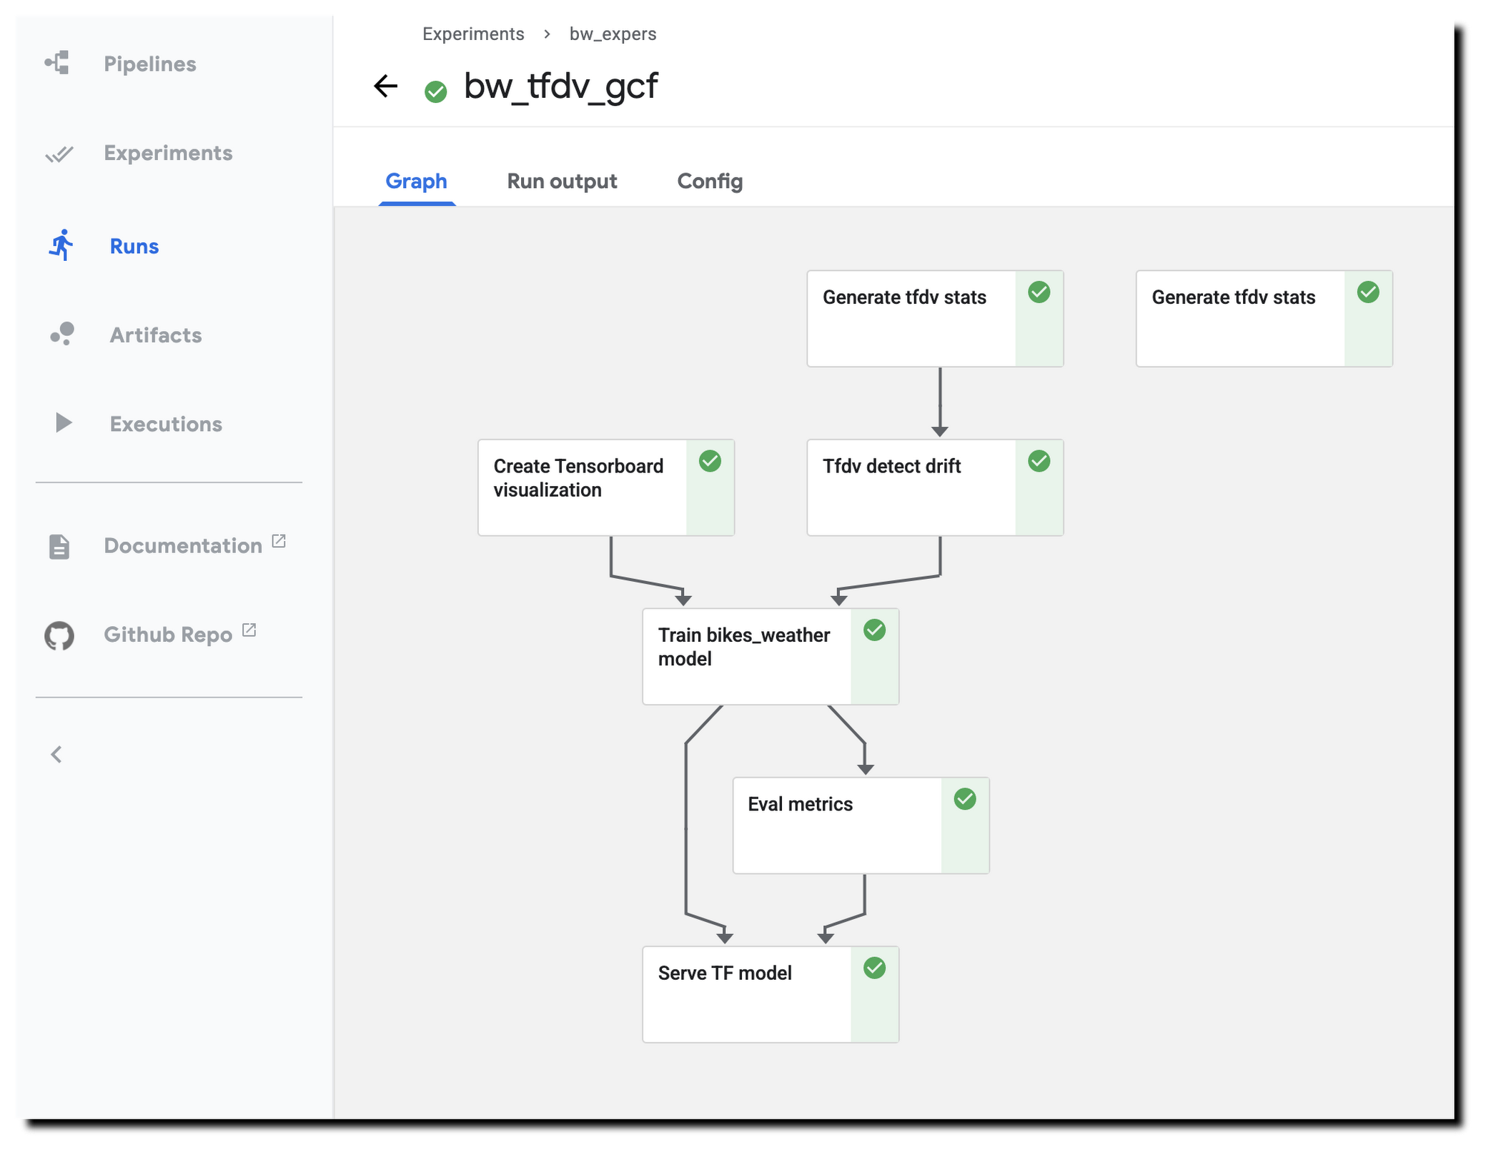1501x1165 pixels.
Task: Click the Executions play icon
Action: (x=64, y=422)
